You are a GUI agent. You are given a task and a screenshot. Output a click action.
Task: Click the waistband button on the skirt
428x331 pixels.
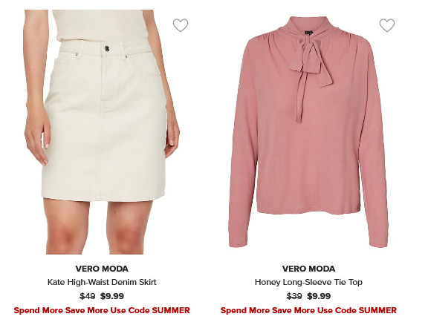[107, 48]
